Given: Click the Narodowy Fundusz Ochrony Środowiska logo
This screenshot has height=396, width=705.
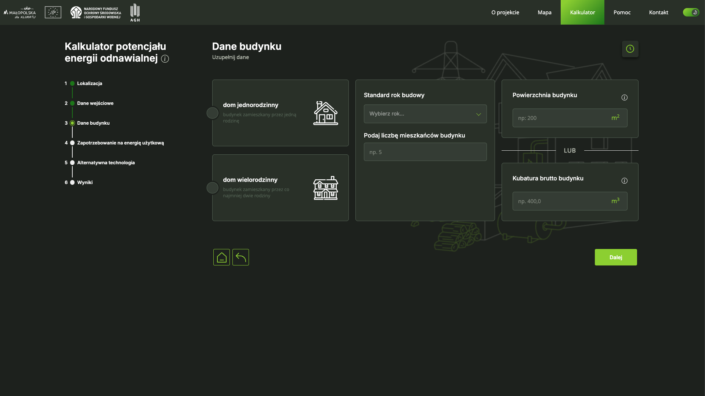Looking at the screenshot, I should pos(96,12).
